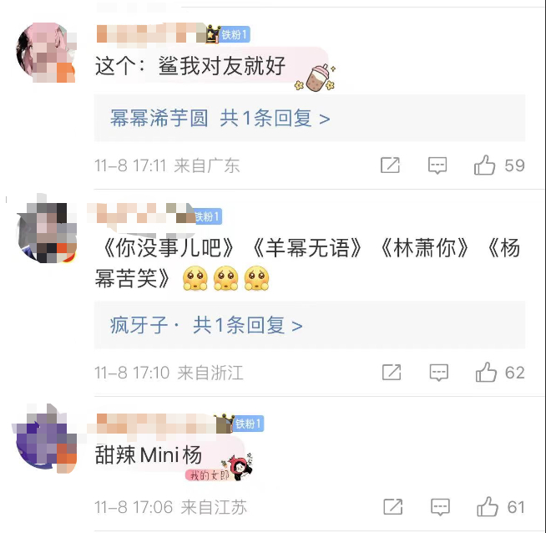Repost the comment posted at 17:11
This screenshot has width=546, height=533.
click(390, 165)
